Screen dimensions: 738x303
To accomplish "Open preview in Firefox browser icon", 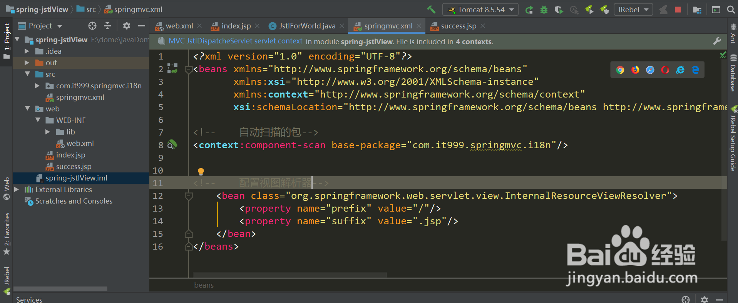I will pos(635,70).
